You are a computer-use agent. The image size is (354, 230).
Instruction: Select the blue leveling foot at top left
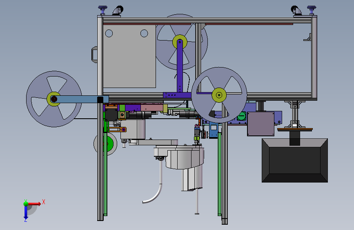[x=103, y=10]
